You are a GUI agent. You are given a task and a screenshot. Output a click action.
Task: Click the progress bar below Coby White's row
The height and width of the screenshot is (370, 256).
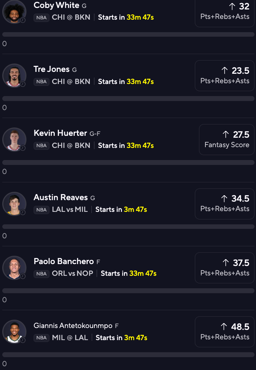coord(128,34)
